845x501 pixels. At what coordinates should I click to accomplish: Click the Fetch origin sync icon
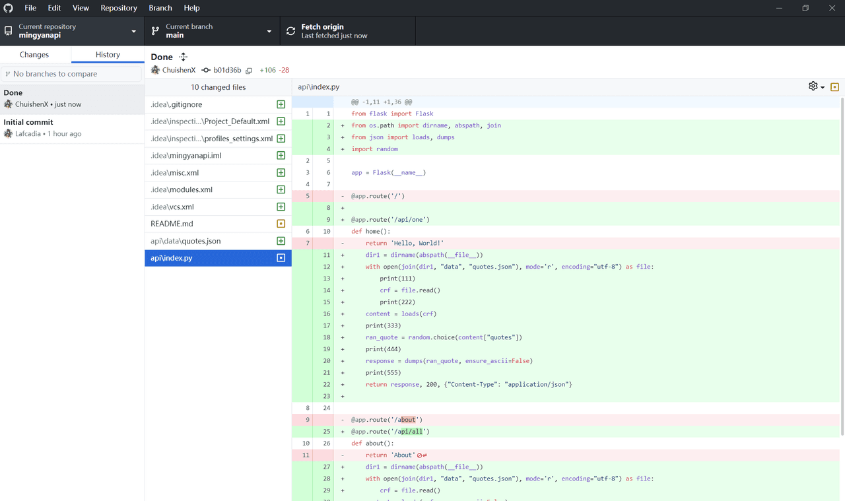[290, 31]
